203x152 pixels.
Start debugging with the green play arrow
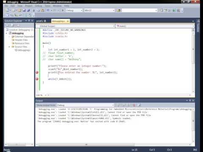pyautogui.click(x=63, y=10)
